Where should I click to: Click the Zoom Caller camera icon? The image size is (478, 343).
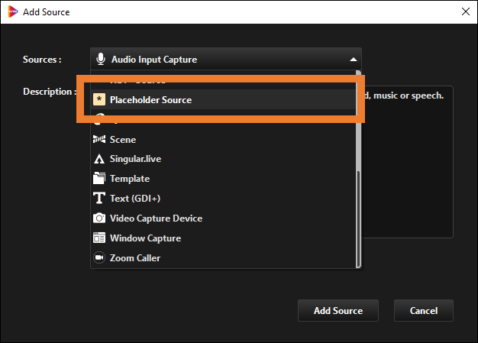tap(99, 257)
